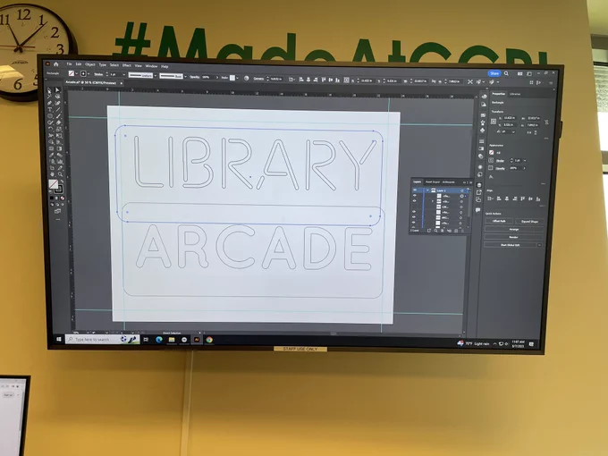
Task: Select the Zoom tool in the toolbar
Action: pyautogui.click(x=60, y=174)
